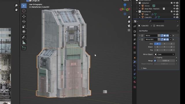Activate the 3D Cursor tool
The width and height of the screenshot is (185, 104).
pos(24,11)
